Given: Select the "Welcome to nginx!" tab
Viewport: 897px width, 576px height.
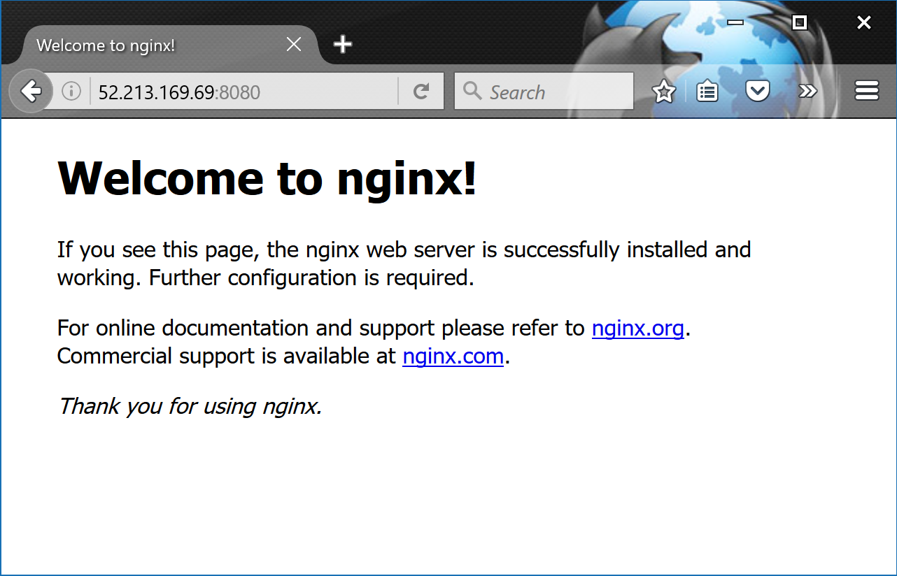Looking at the screenshot, I should pos(140,45).
